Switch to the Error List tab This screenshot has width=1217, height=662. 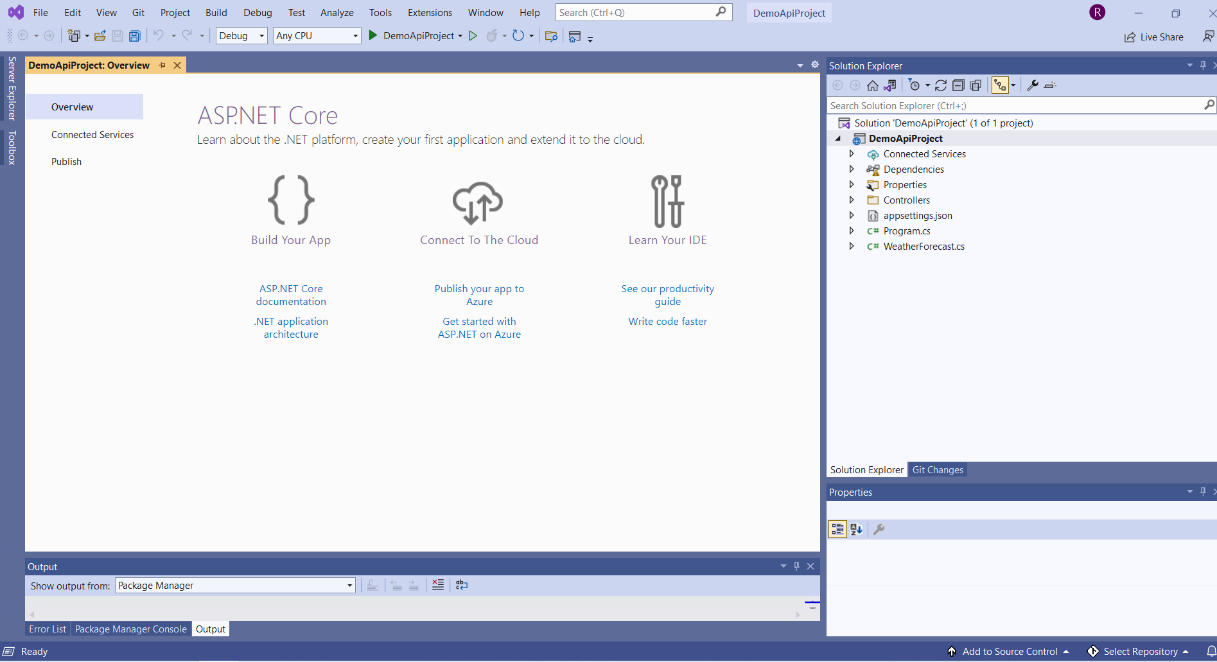point(48,629)
